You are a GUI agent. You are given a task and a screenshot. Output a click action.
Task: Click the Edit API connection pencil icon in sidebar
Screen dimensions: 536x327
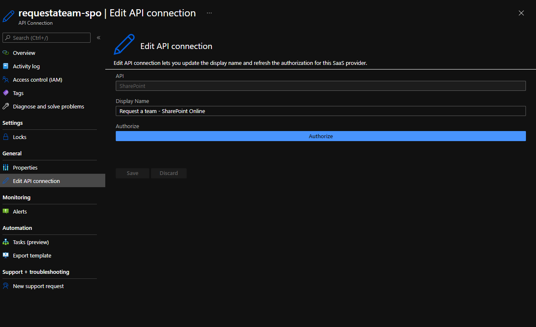pos(5,181)
